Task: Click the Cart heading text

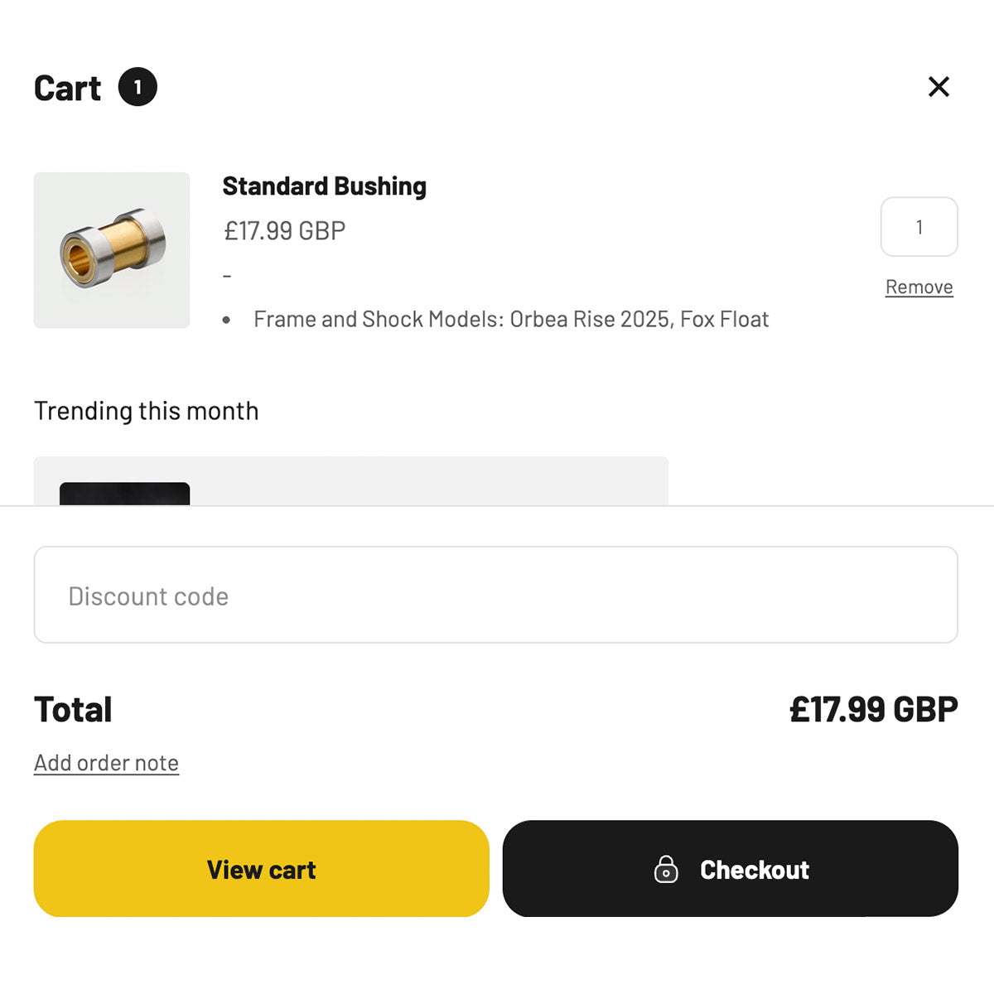Action: tap(67, 88)
